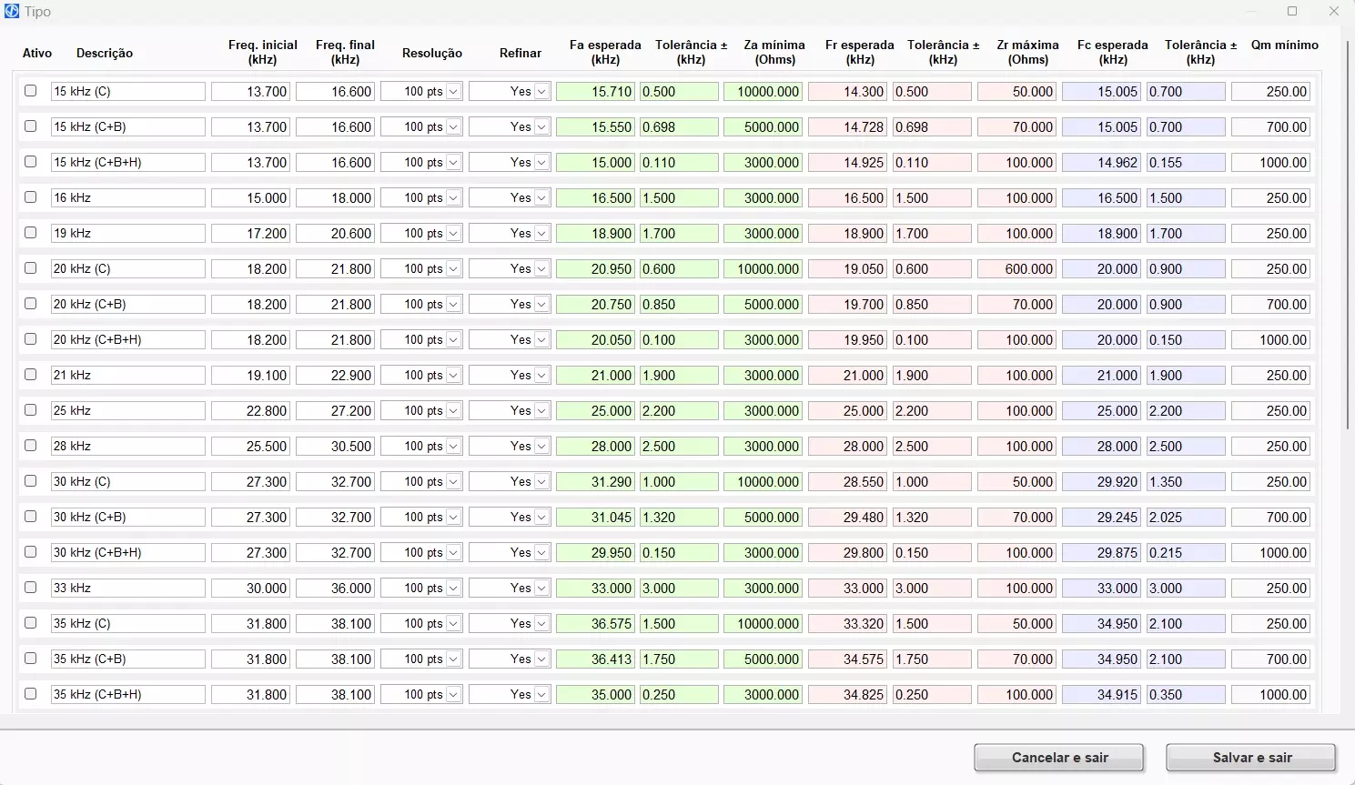Activate the 33 kHz row checkbox
The height and width of the screenshot is (785, 1355).
coord(31,588)
